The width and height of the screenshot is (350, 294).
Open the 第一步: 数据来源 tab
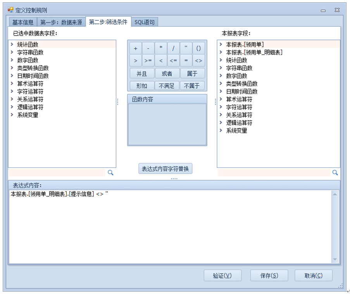click(61, 22)
